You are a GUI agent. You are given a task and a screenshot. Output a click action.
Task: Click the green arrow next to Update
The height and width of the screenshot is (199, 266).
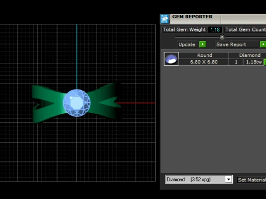click(x=203, y=44)
